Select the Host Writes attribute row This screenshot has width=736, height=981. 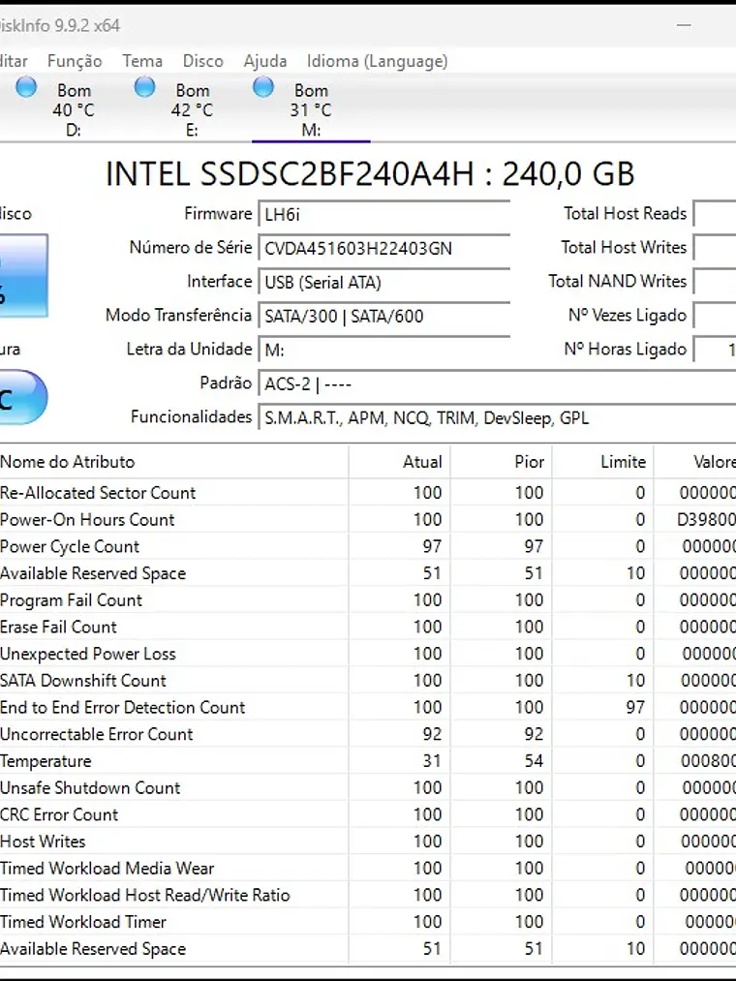368,842
